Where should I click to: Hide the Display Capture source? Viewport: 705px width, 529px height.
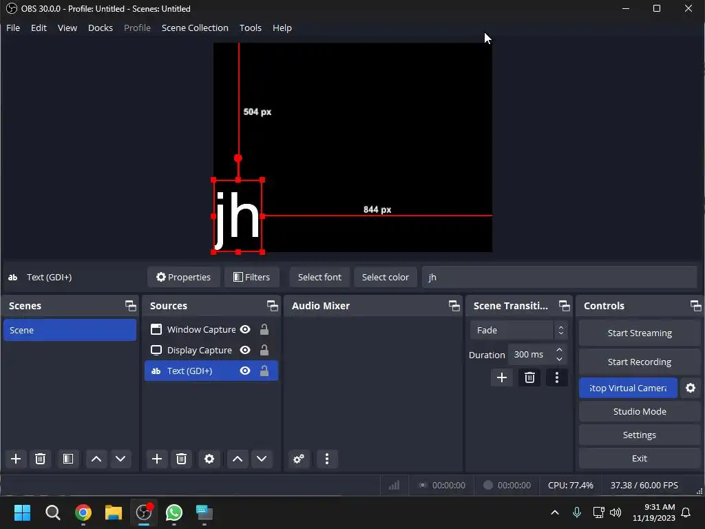(245, 350)
